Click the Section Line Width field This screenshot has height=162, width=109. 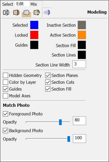pos(79,64)
